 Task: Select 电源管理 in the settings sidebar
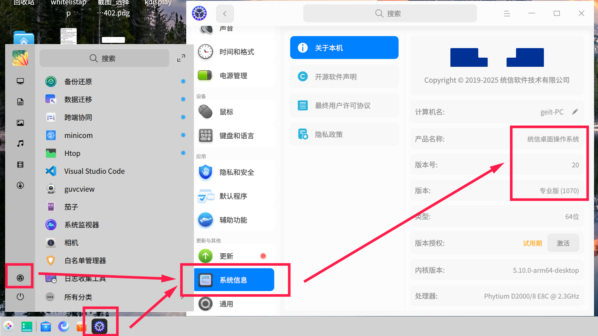pyautogui.click(x=206, y=76)
